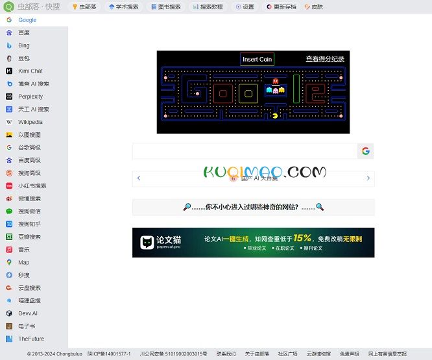Click the ICP registration number link in footer
432x360 pixels.
pos(109,354)
